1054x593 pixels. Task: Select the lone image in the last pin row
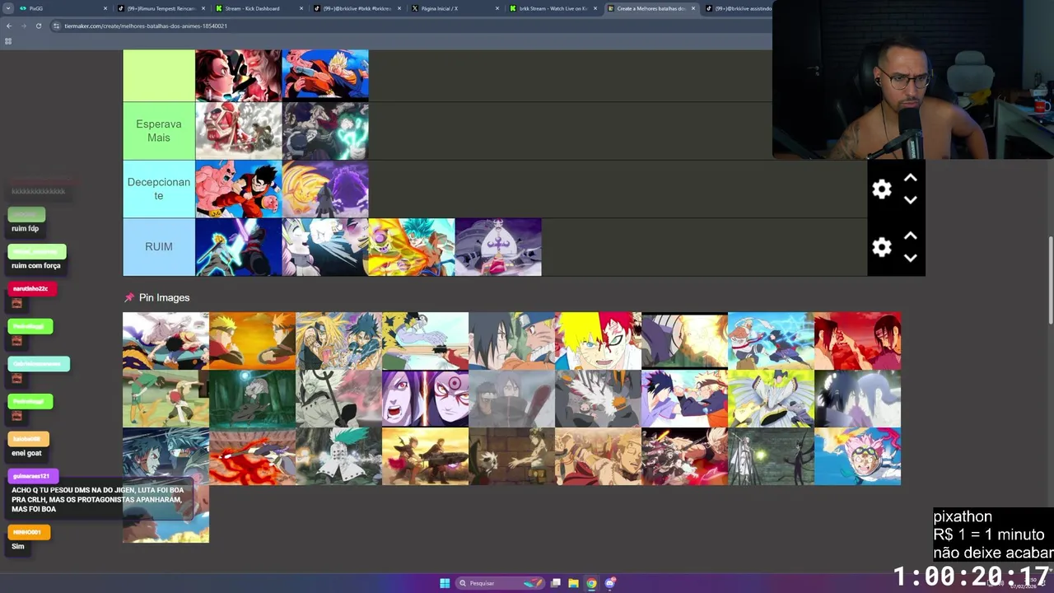166,514
